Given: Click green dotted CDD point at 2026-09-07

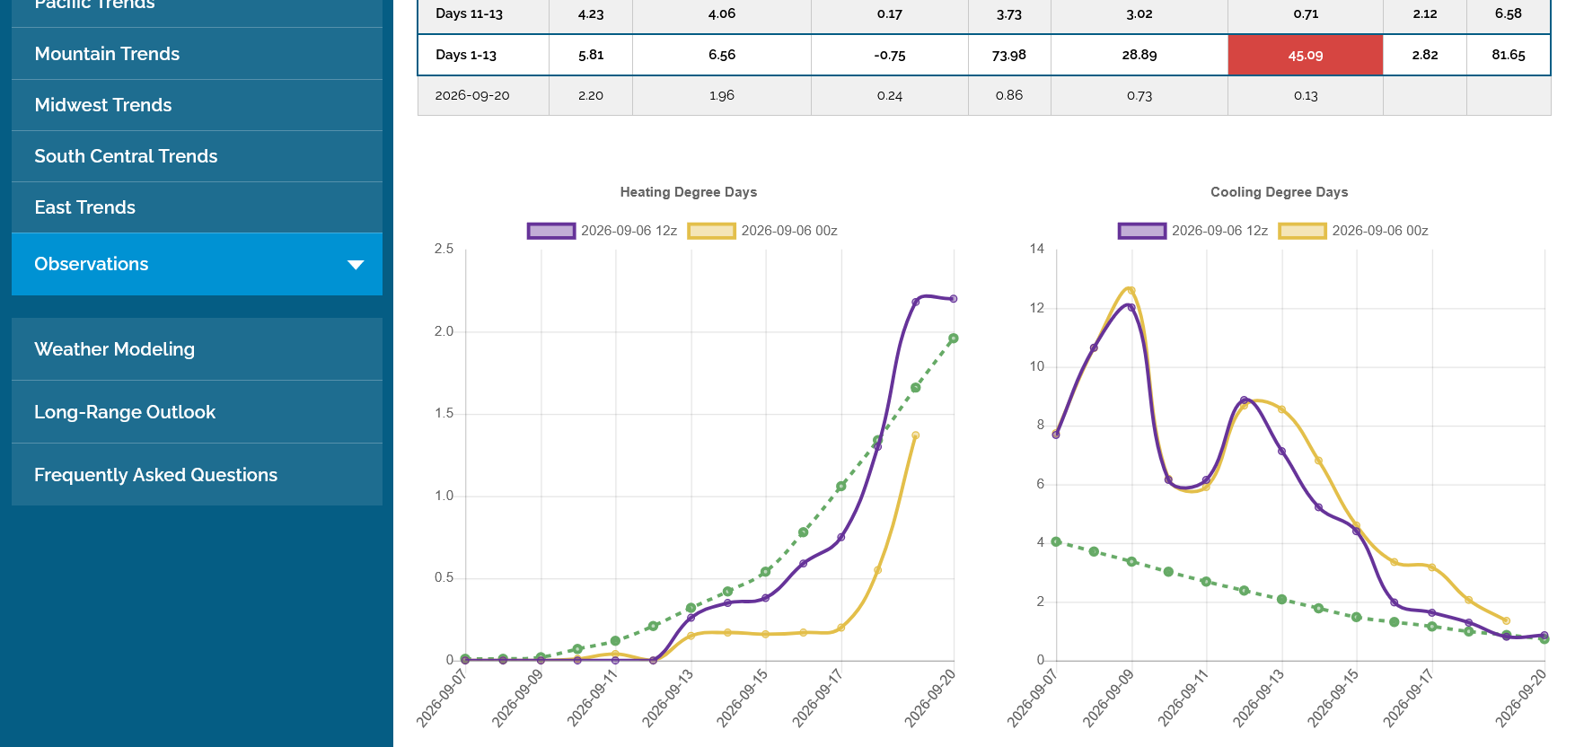Looking at the screenshot, I should (1056, 541).
